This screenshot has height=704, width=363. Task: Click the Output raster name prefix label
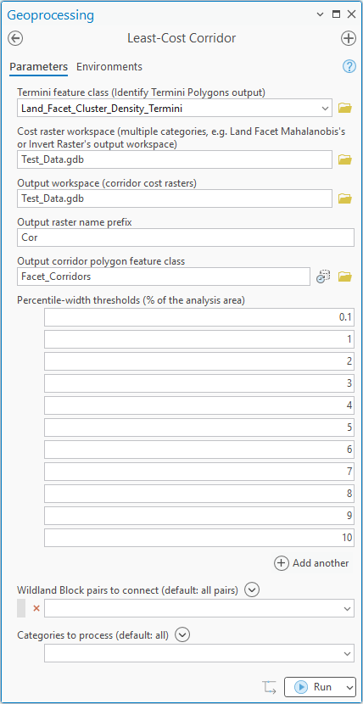point(75,222)
